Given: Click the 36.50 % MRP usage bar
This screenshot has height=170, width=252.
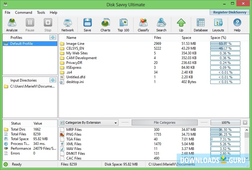Looking at the screenshot, I should [225, 130].
